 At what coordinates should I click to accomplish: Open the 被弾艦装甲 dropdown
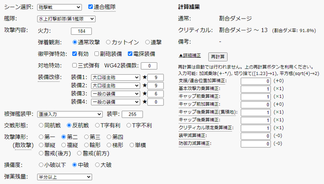tap(70, 114)
